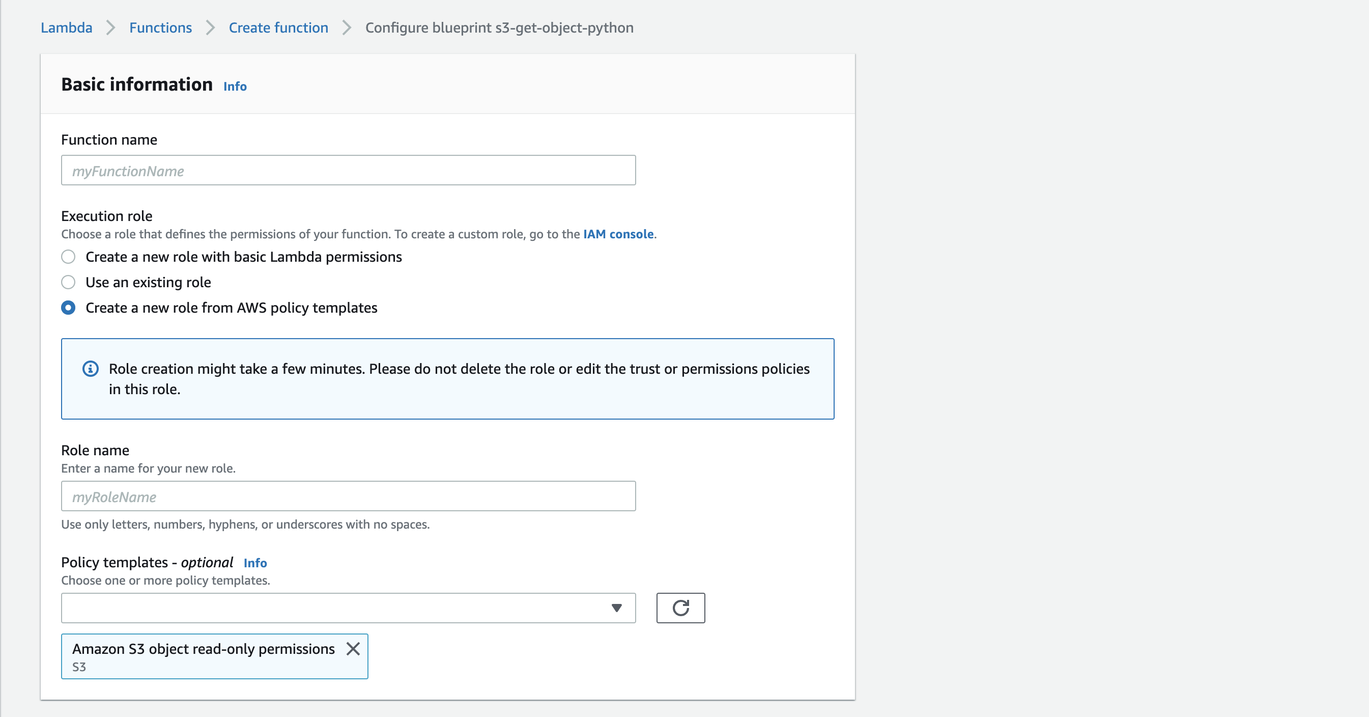Focus the Function name input field
This screenshot has width=1369, height=717.
point(348,170)
